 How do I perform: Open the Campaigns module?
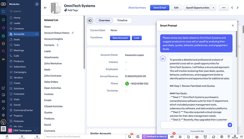coord(20,72)
